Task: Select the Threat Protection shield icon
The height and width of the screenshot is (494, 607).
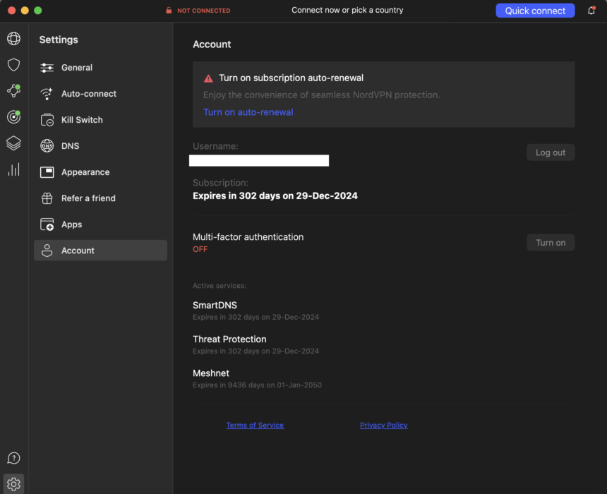Action: [x=13, y=65]
